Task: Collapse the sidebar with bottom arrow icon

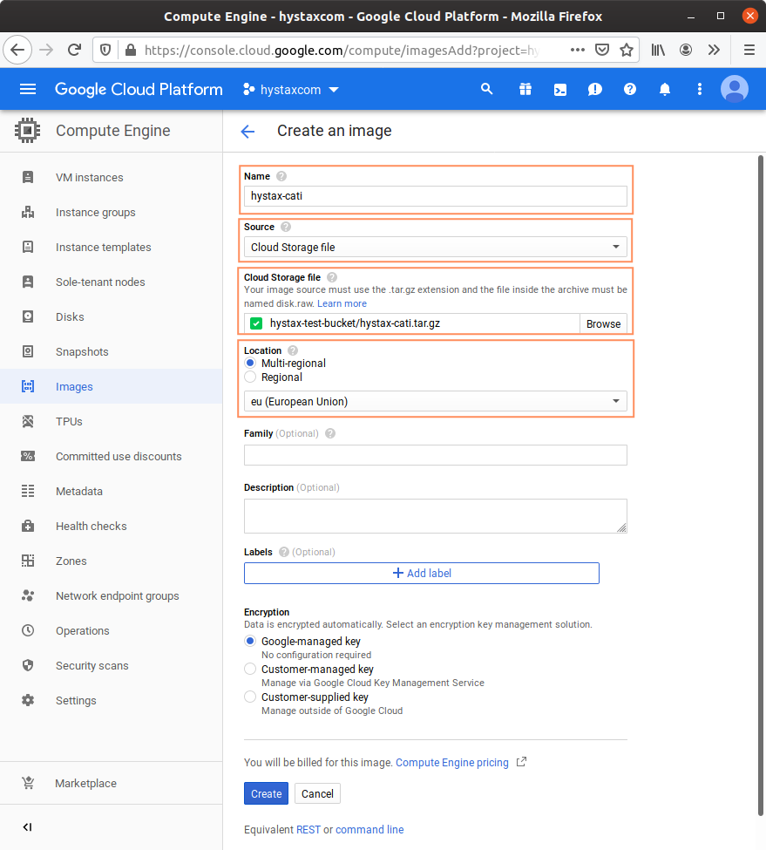Action: (28, 826)
